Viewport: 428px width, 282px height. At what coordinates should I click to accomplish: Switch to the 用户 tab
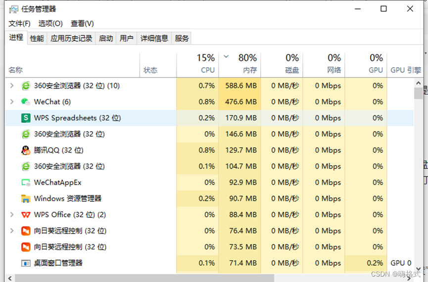[x=126, y=38]
